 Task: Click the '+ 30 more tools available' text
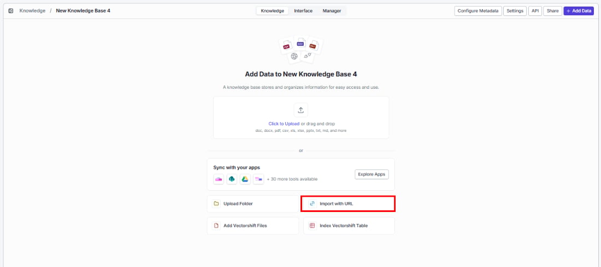[292, 179]
